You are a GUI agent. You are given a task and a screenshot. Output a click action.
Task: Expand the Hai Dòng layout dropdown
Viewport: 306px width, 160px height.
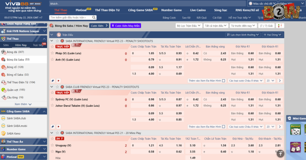pyautogui.click(x=272, y=35)
